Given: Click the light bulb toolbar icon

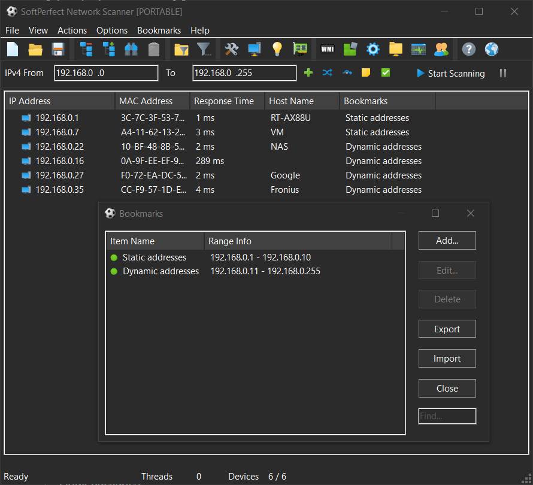Looking at the screenshot, I should [277, 49].
